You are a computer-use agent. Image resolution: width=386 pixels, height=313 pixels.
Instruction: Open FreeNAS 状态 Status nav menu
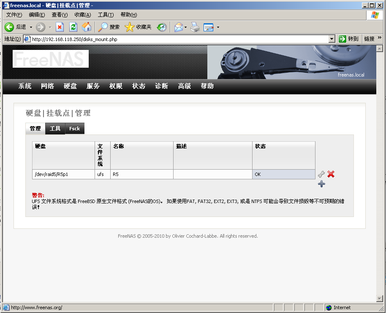139,86
